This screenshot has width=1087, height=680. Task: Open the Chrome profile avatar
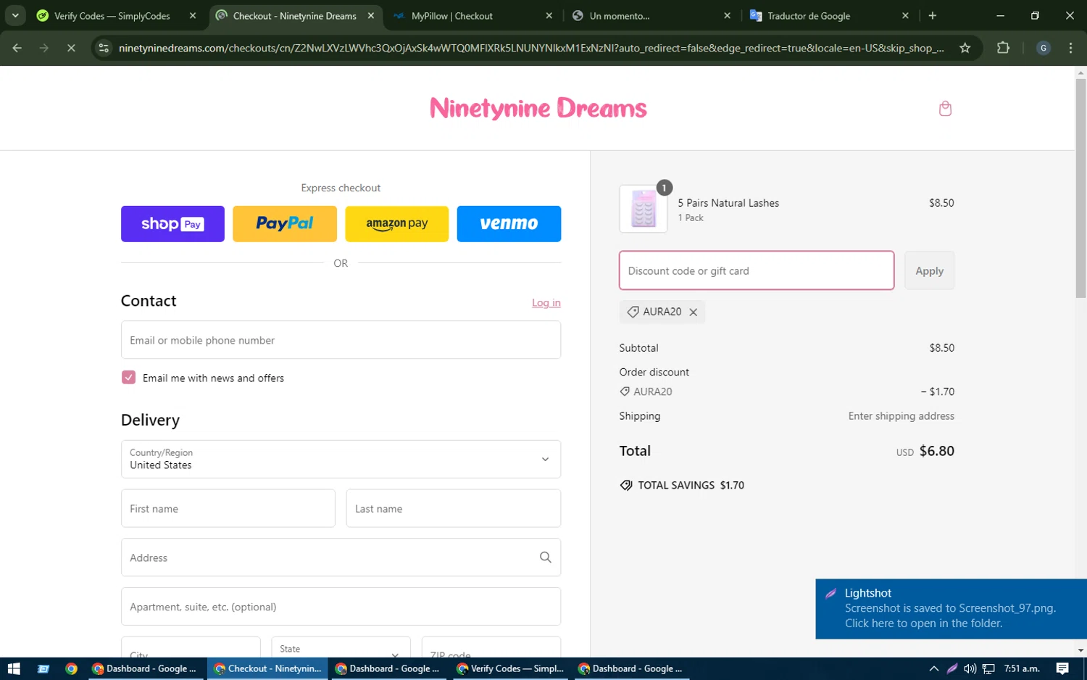tap(1044, 48)
